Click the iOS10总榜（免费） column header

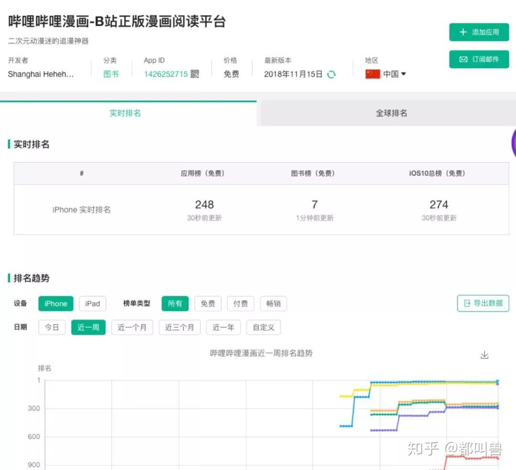[x=437, y=173]
